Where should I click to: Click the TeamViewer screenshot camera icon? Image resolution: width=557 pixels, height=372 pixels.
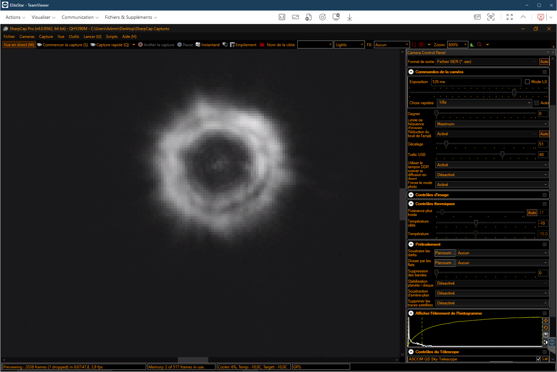(x=491, y=17)
